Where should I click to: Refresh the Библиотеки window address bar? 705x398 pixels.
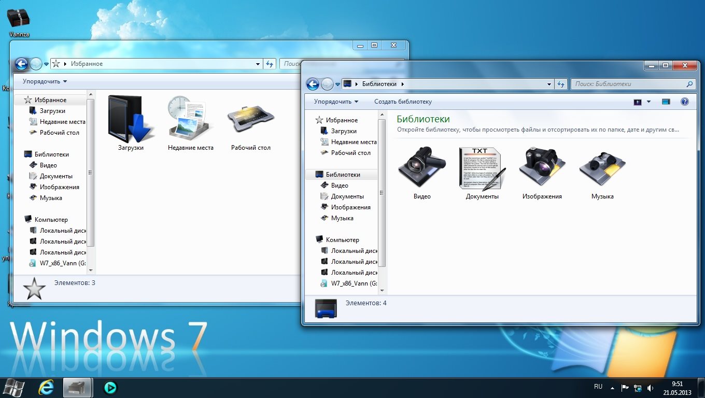(560, 84)
